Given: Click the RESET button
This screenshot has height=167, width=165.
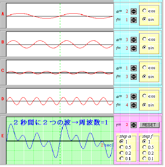Looking at the screenshot, I should point(149,125).
